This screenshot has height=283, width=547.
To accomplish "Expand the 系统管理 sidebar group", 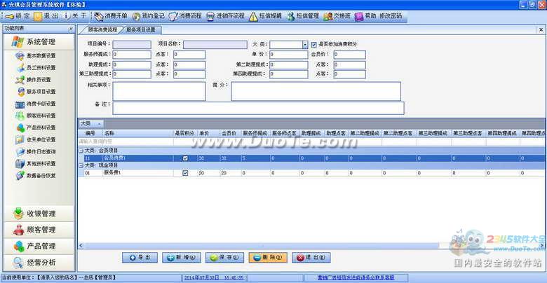I will click(39, 42).
